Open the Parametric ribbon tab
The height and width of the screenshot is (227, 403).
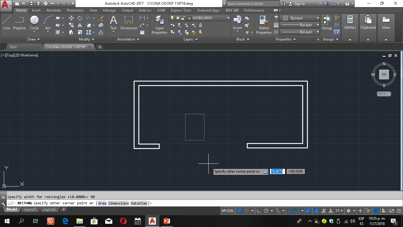point(75,10)
